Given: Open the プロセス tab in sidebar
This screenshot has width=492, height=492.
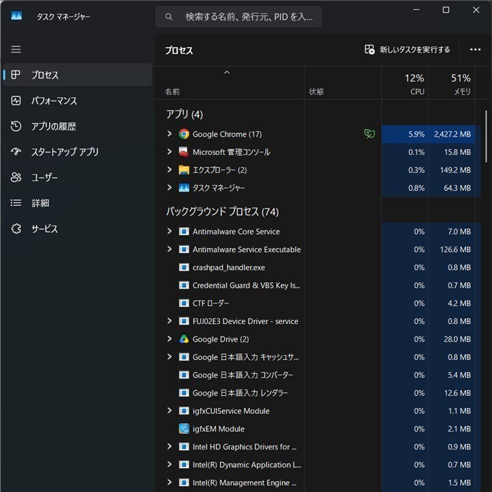Looking at the screenshot, I should pyautogui.click(x=77, y=74).
